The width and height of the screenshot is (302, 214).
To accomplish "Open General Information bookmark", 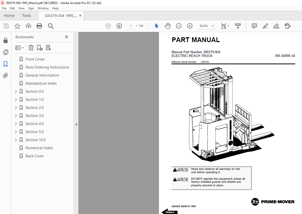I will (x=42, y=75).
